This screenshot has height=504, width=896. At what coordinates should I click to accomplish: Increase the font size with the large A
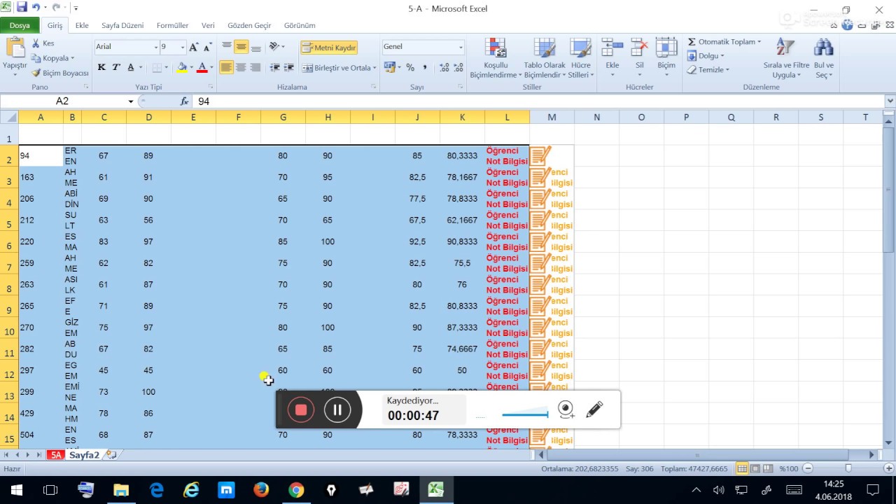pyautogui.click(x=194, y=47)
